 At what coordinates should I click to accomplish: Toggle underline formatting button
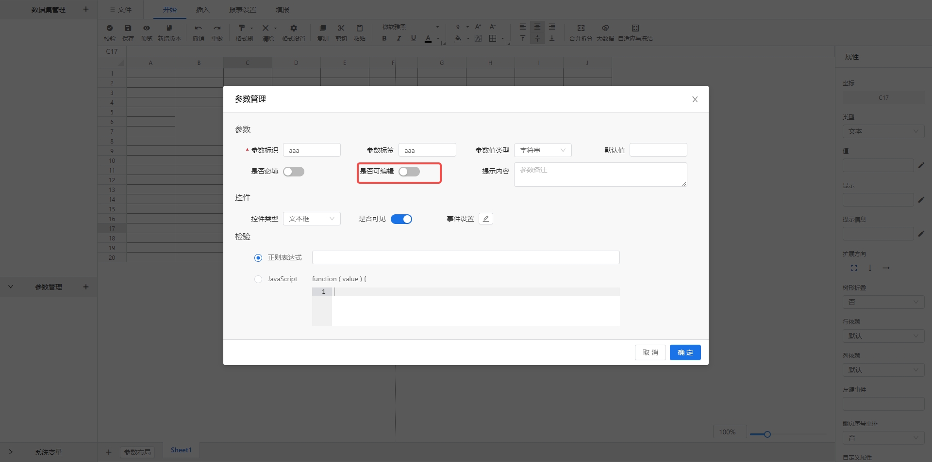pos(414,38)
